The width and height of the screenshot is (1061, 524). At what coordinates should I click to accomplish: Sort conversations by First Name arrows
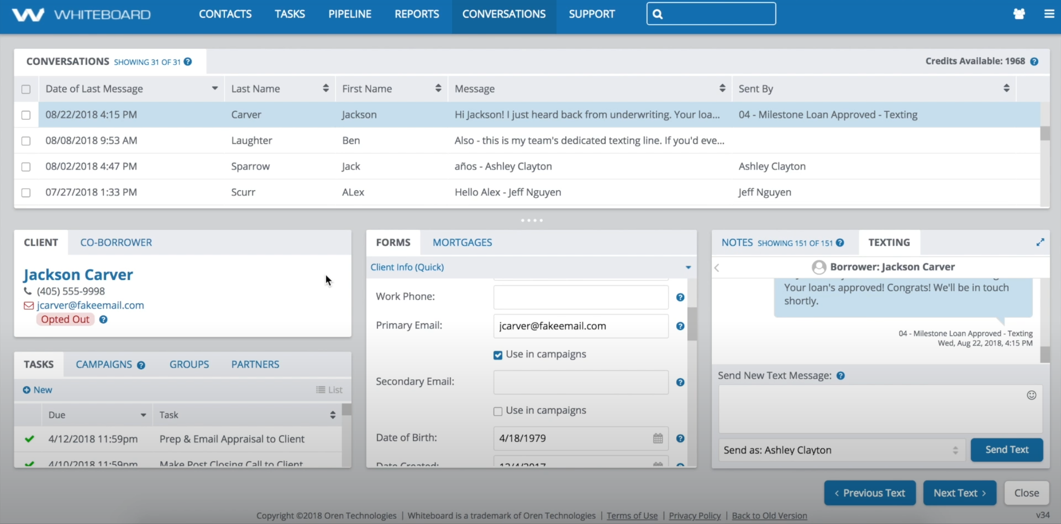pos(438,88)
